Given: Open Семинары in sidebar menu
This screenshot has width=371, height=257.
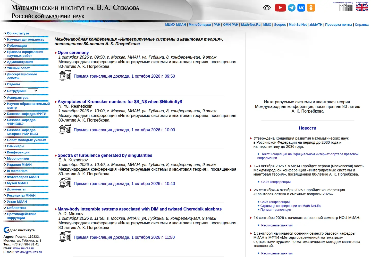Looking at the screenshot, I should 15,146.
